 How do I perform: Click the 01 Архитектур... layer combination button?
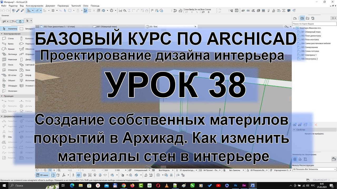click(x=187, y=170)
